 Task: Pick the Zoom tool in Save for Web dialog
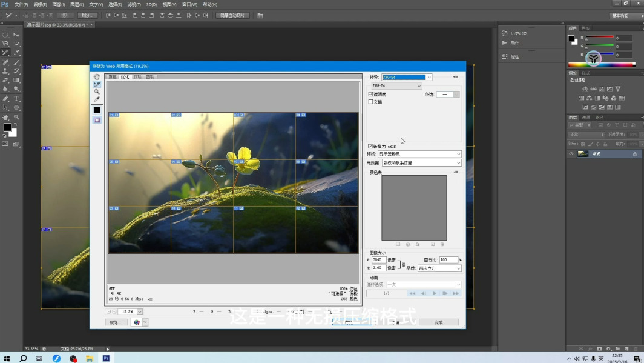pos(97,92)
